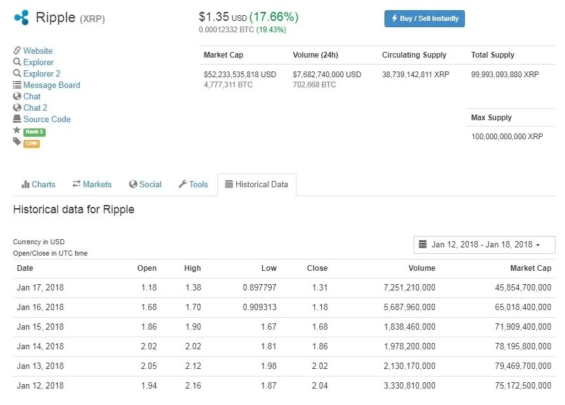Click the Historical data for Ripple heading
Viewport: 565px width, 405px height.
click(74, 209)
